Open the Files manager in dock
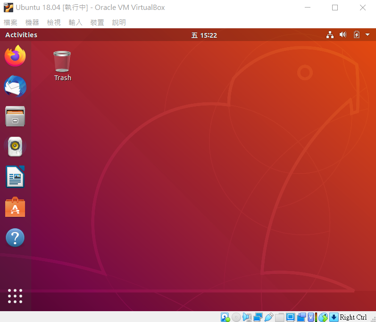This screenshot has width=376, height=322. click(x=15, y=116)
